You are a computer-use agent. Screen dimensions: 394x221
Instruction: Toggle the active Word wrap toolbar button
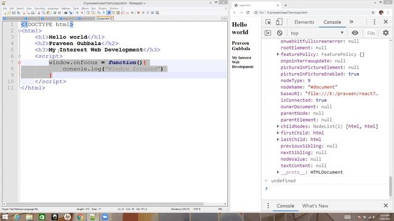109,13
